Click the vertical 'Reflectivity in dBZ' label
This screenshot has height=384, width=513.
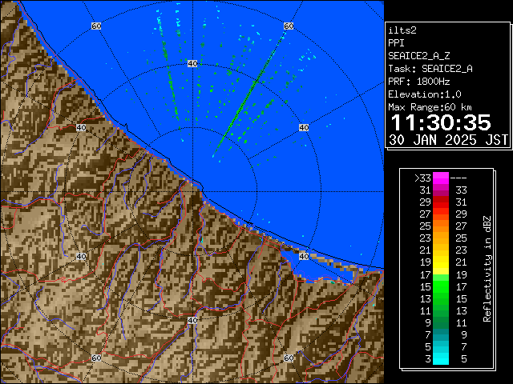[487, 269]
